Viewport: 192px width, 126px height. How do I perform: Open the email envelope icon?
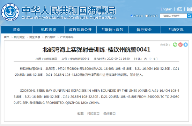[180, 9]
